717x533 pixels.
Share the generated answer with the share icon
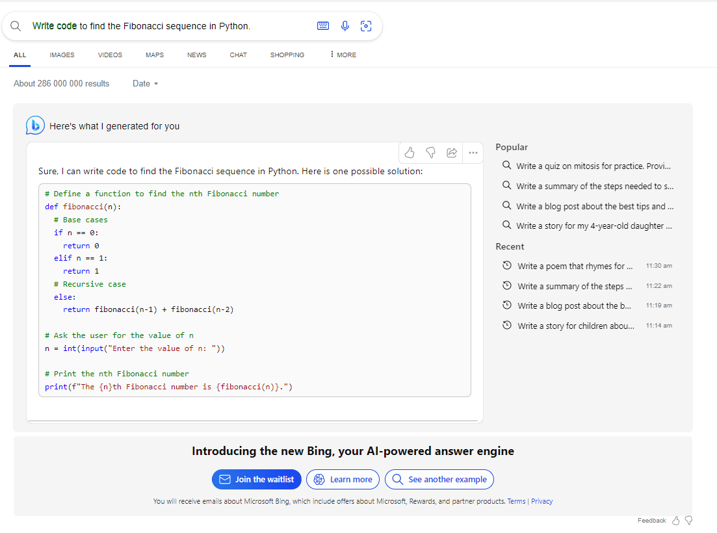[452, 153]
